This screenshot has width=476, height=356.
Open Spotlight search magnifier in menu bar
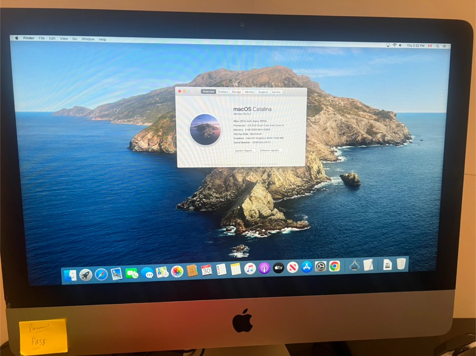pyautogui.click(x=437, y=46)
